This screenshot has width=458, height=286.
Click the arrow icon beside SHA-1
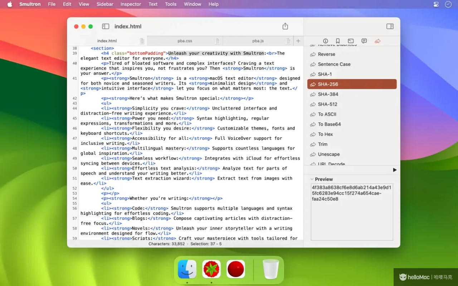click(x=313, y=74)
